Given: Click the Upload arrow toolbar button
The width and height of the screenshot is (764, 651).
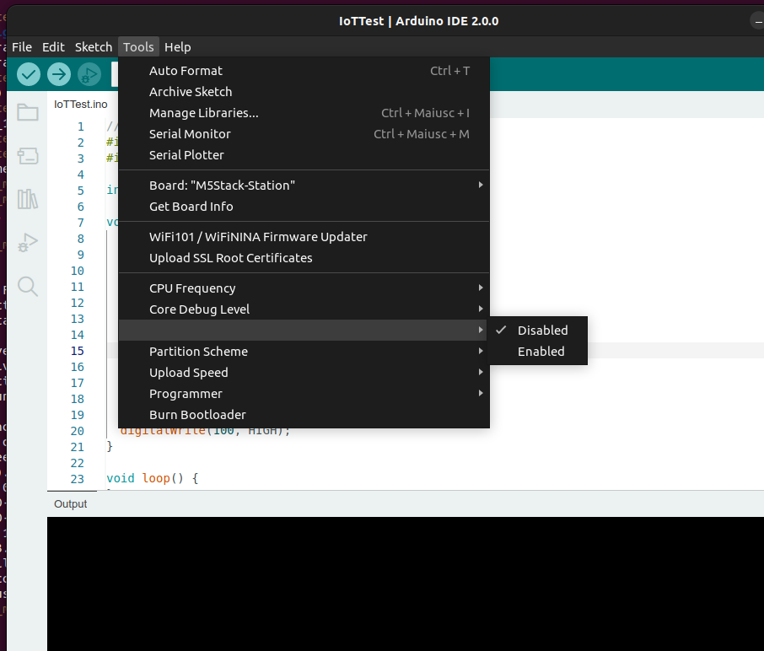Looking at the screenshot, I should point(59,74).
